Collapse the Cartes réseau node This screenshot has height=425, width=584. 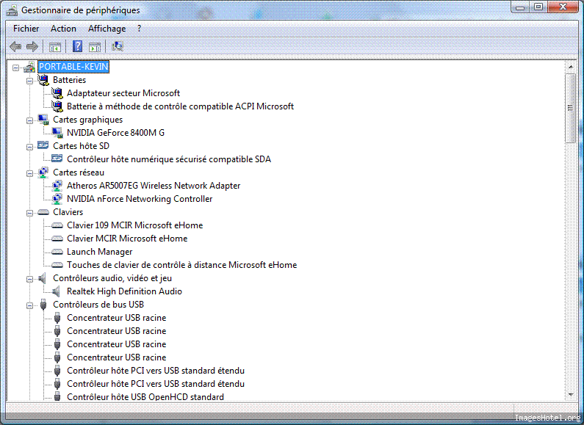click(30, 172)
